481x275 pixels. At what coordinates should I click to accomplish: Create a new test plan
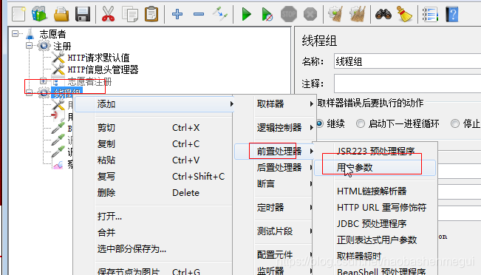click(x=18, y=14)
